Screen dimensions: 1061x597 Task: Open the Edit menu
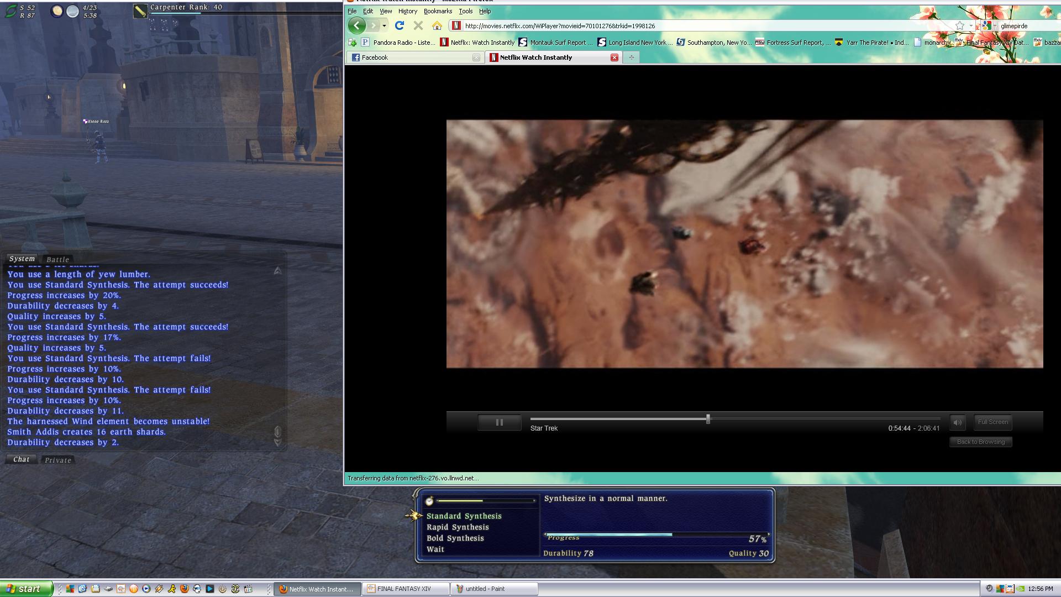pyautogui.click(x=368, y=11)
